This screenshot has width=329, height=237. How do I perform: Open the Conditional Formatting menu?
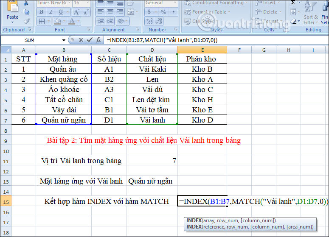(216, 3)
